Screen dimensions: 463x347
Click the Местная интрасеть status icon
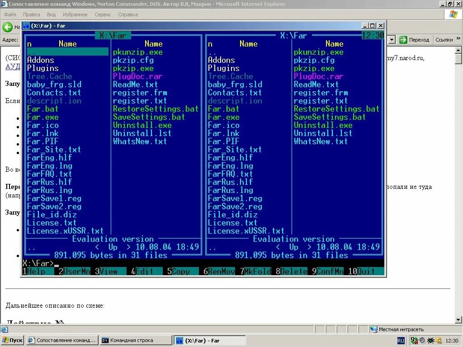pyautogui.click(x=374, y=329)
